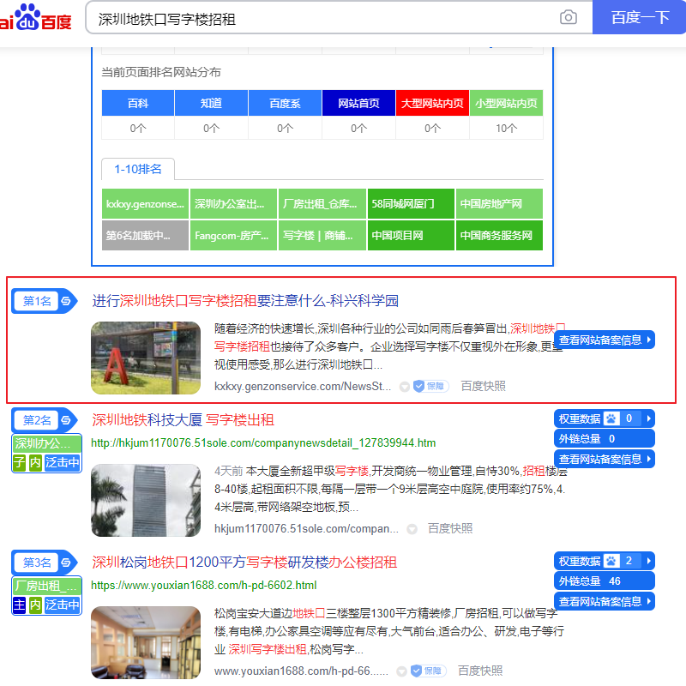This screenshot has width=686, height=686.
Task: Click the 保障 shield icon on first result
Action: (x=419, y=386)
